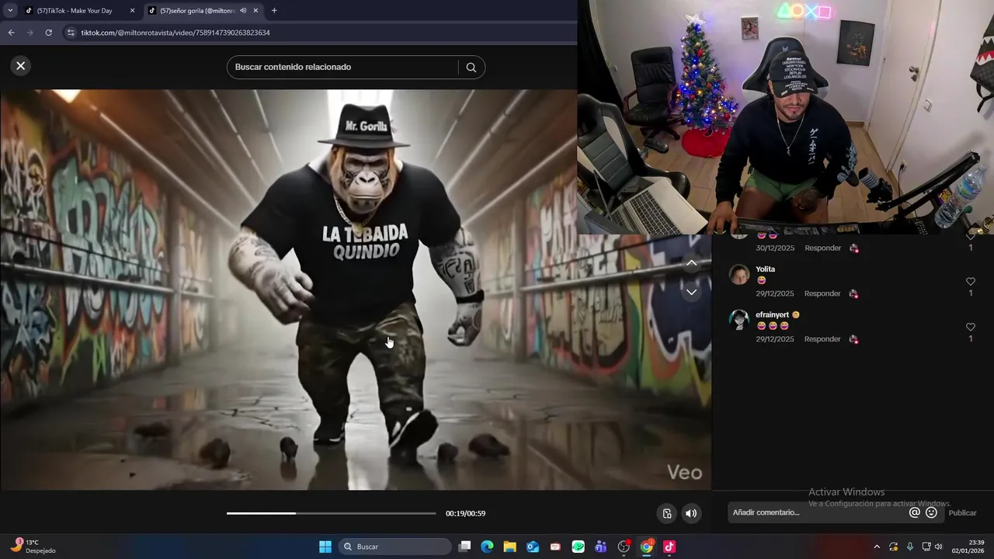994x559 pixels.
Task: Click the floating player icon
Action: (666, 513)
